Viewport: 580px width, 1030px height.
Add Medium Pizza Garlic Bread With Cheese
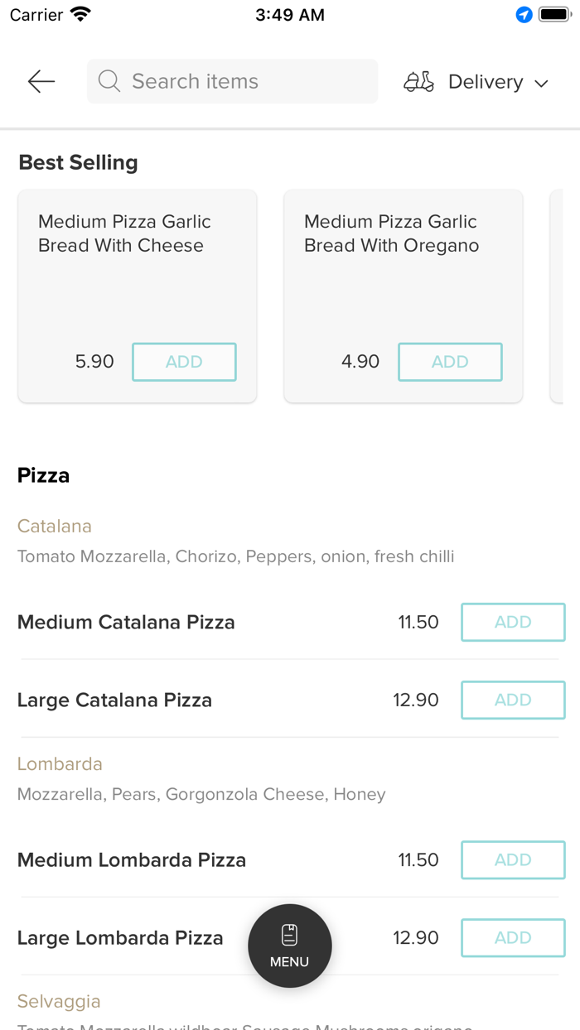coord(184,362)
